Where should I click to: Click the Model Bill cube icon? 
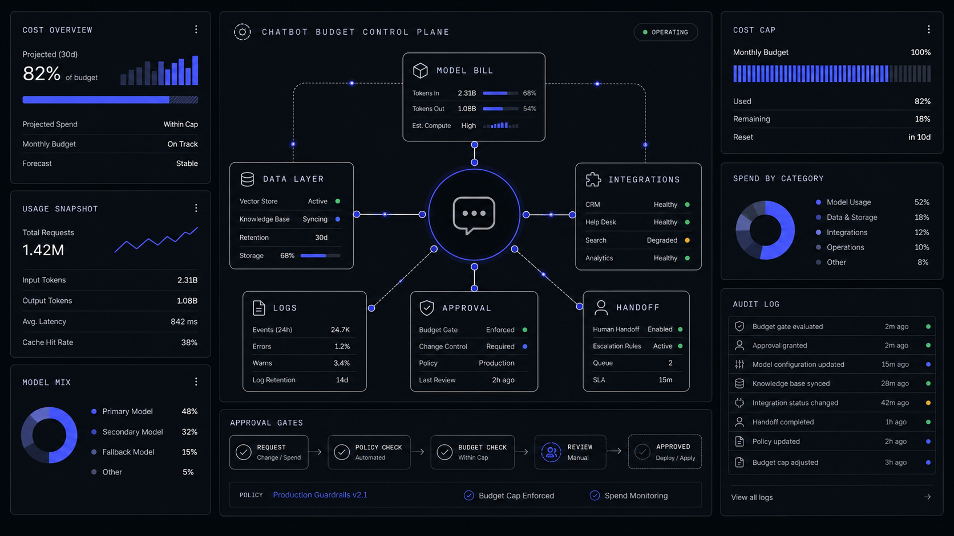pos(421,70)
